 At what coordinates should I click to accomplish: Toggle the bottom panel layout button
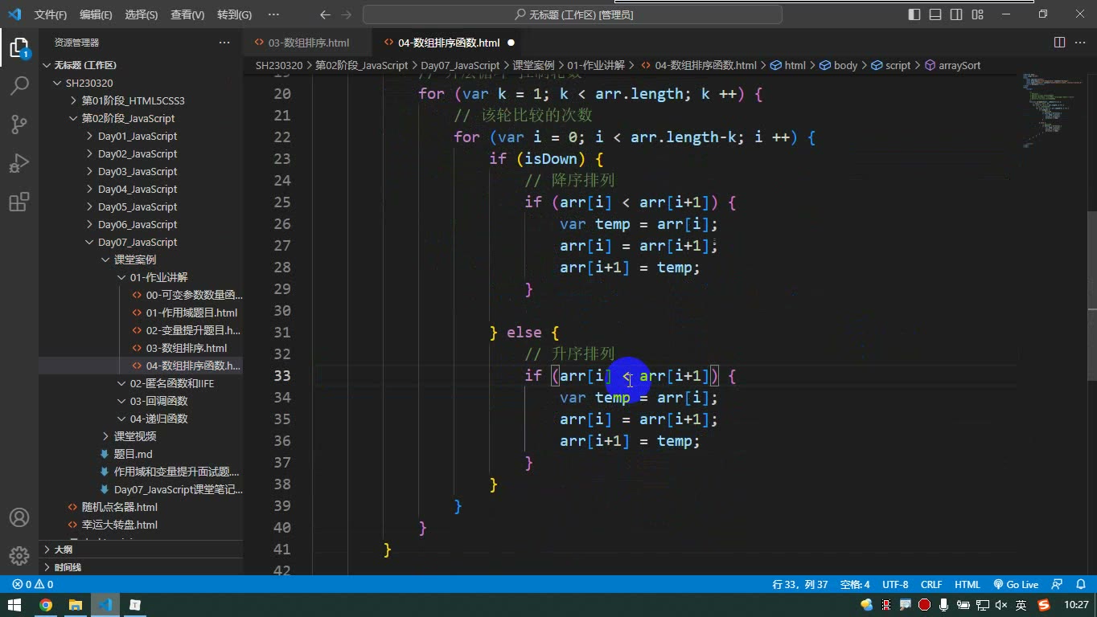[x=935, y=14]
